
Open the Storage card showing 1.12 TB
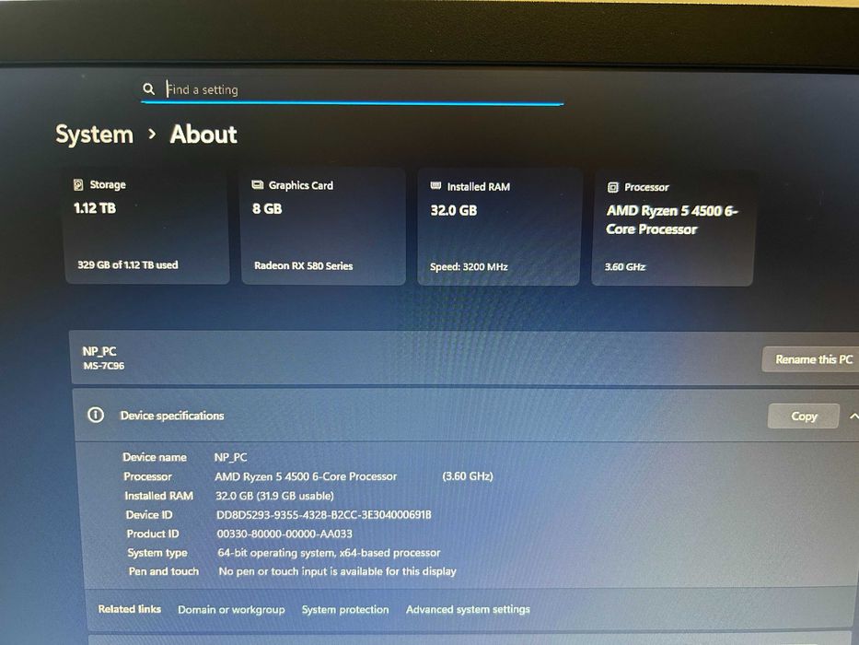point(146,226)
